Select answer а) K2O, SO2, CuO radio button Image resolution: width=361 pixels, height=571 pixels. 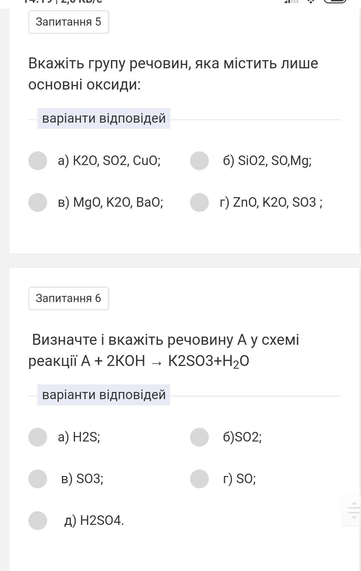click(x=38, y=161)
